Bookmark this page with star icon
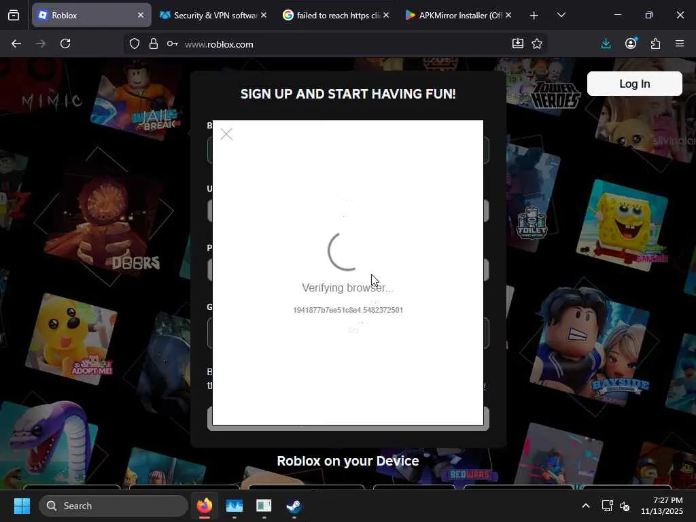The width and height of the screenshot is (696, 522). coord(537,43)
